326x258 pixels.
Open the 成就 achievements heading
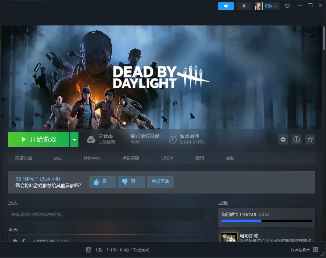click(223, 203)
